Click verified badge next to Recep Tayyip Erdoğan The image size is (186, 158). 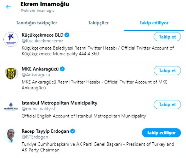point(73,131)
